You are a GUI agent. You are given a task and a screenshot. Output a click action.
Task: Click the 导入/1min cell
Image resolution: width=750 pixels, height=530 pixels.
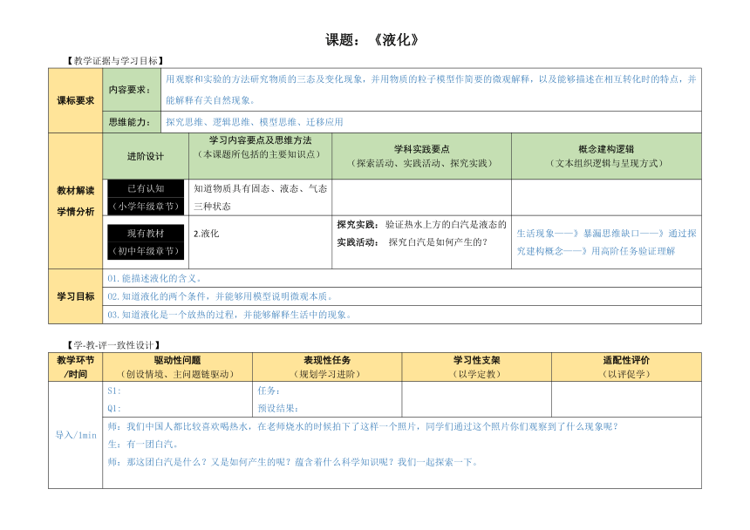point(76,435)
